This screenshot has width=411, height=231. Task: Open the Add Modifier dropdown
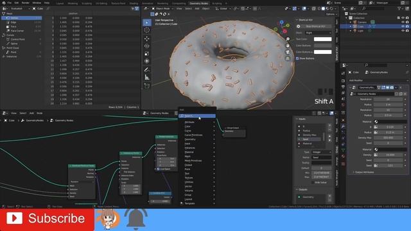pyautogui.click(x=378, y=80)
